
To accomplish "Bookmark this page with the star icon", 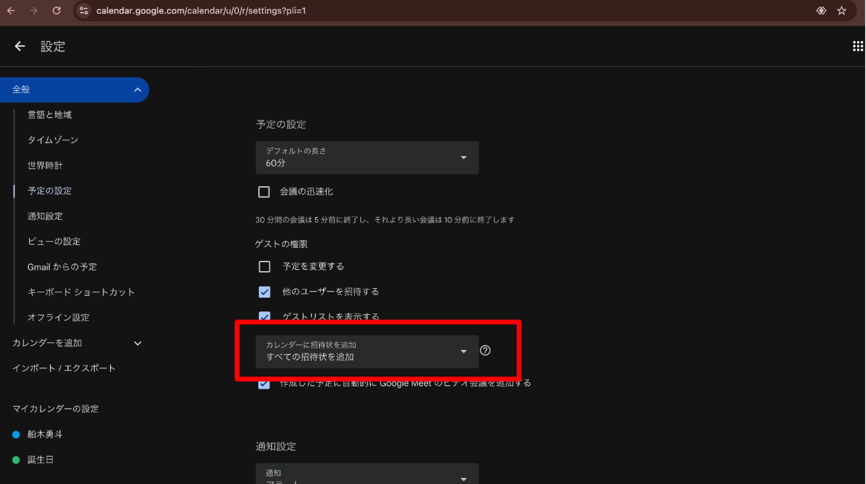I will tap(841, 11).
